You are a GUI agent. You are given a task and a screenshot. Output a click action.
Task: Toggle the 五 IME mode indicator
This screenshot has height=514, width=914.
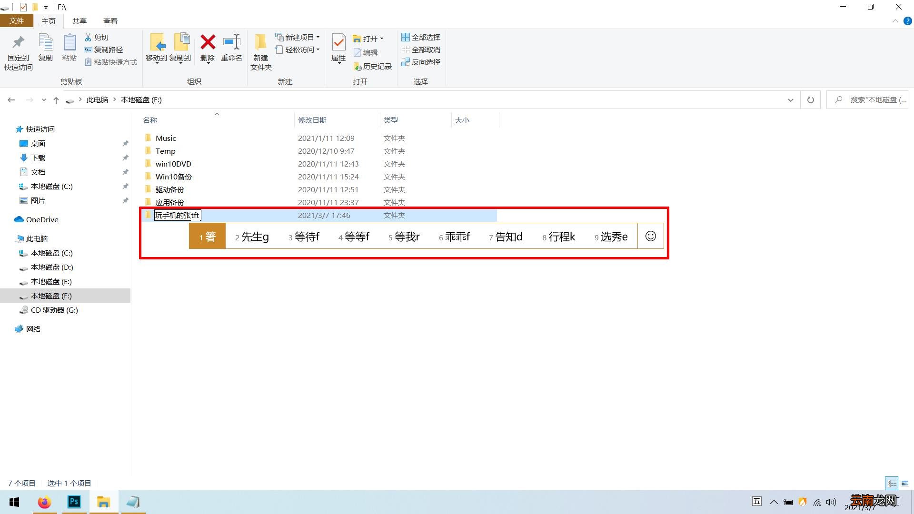tap(756, 501)
